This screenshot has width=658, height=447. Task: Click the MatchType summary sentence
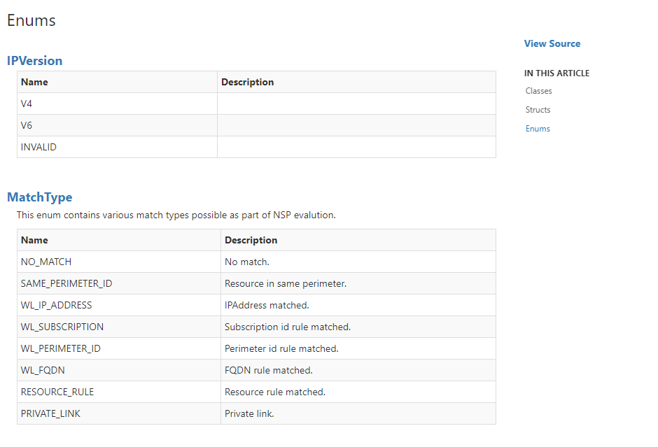pyautogui.click(x=176, y=215)
